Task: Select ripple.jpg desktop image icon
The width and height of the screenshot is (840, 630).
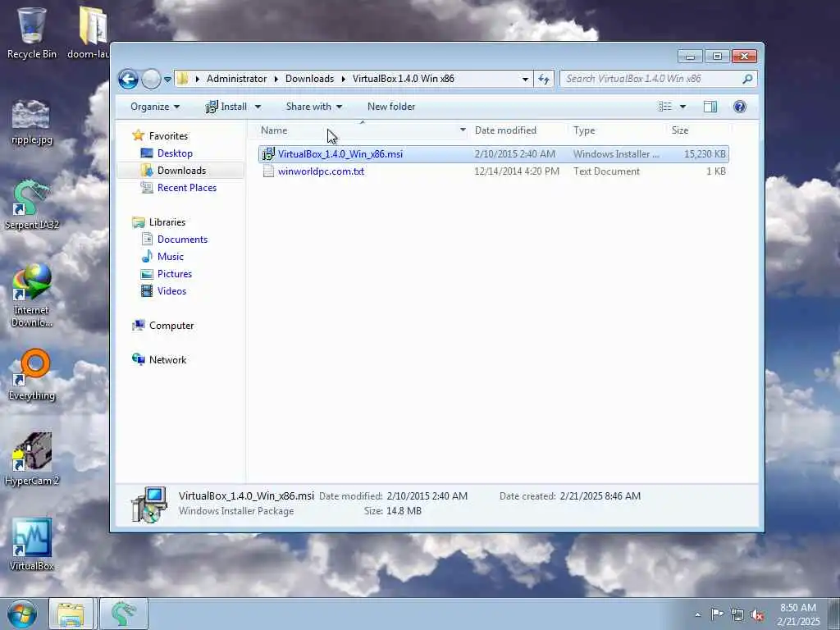Action: (32, 122)
